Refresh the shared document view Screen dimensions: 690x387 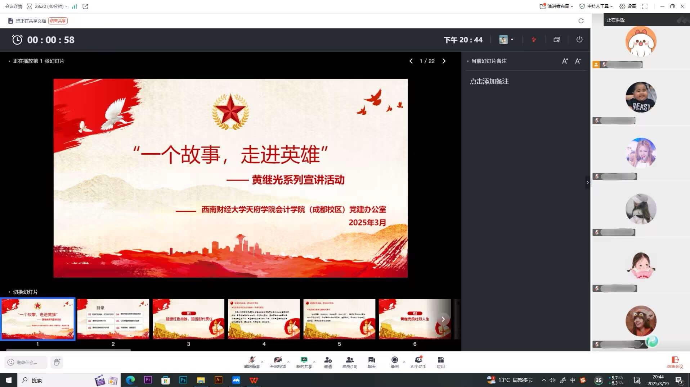581,21
